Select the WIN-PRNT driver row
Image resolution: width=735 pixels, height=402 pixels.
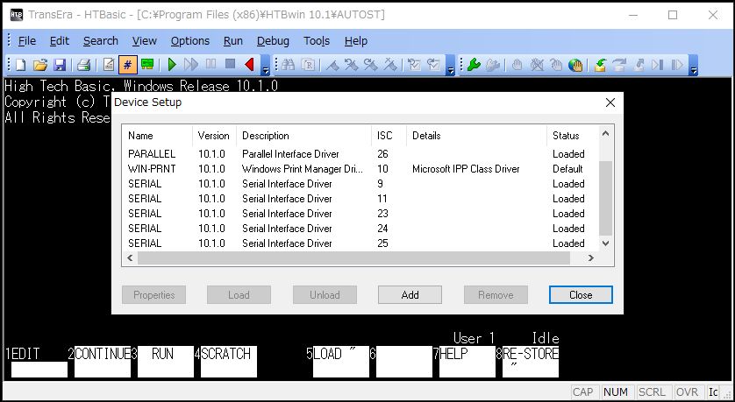point(360,169)
